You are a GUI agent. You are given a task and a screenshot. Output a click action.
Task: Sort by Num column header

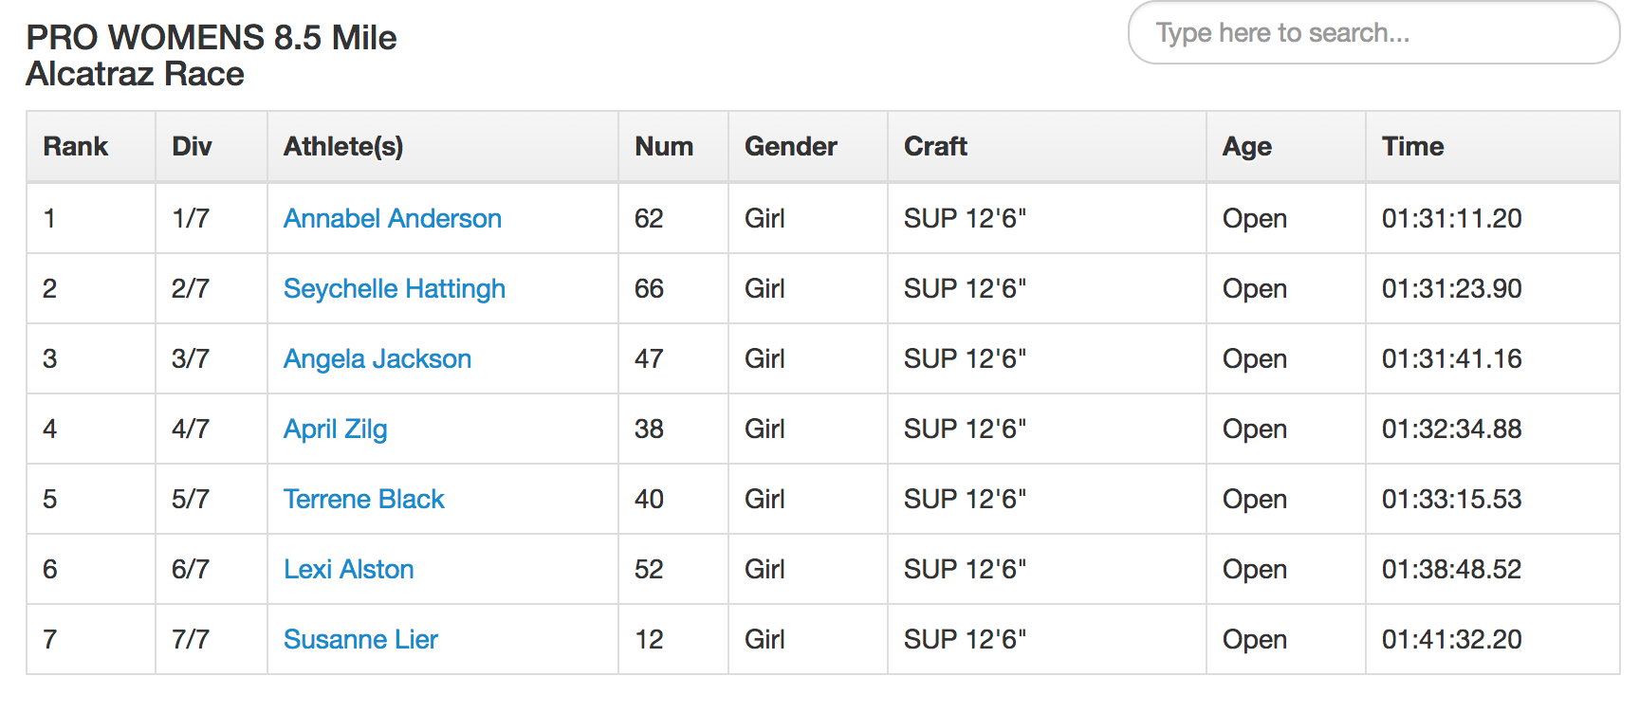[664, 146]
